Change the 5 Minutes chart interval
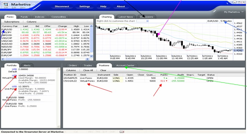Viewport: 247px width, 134px height. (226, 21)
